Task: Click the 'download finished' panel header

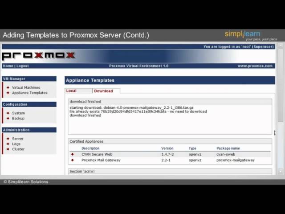Action: point(170,101)
